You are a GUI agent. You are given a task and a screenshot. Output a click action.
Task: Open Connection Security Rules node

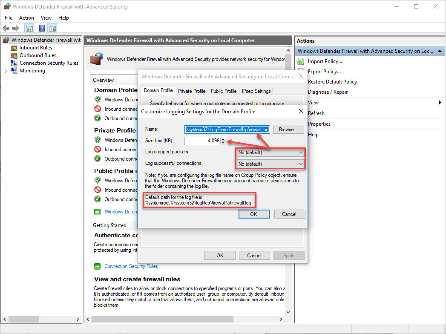point(48,63)
